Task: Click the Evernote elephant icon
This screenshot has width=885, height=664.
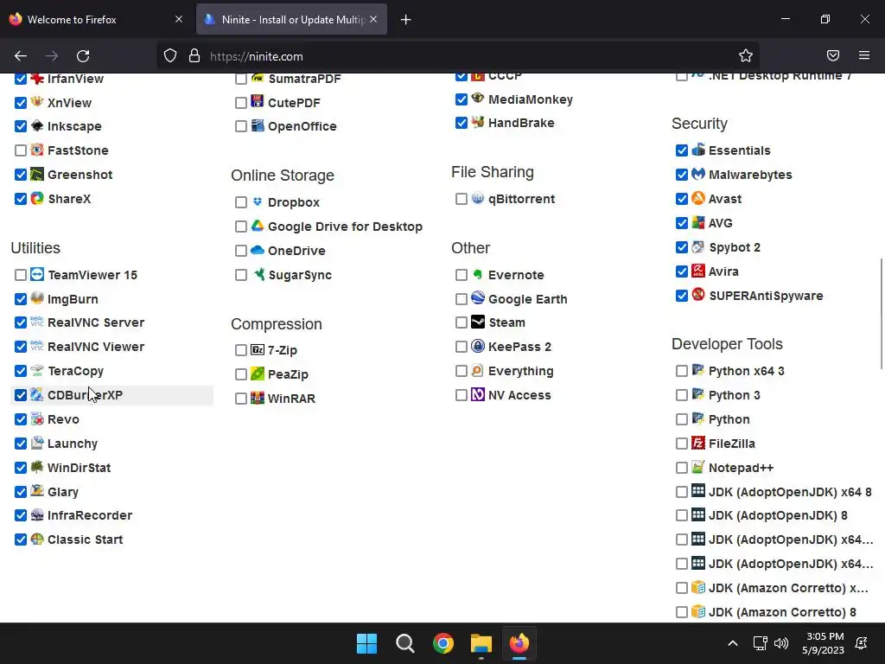Action: pyautogui.click(x=477, y=275)
